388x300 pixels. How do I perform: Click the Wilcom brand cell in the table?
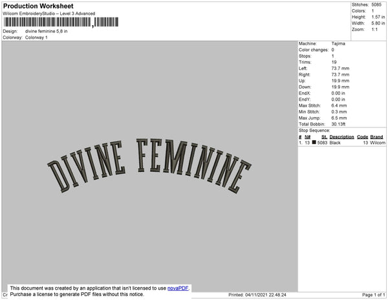pyautogui.click(x=378, y=142)
